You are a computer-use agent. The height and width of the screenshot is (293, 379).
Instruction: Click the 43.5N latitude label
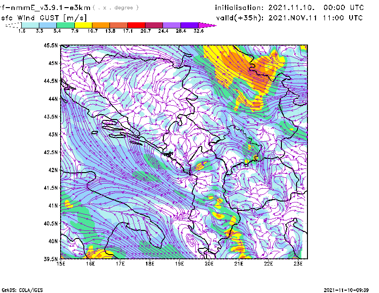coord(51,116)
